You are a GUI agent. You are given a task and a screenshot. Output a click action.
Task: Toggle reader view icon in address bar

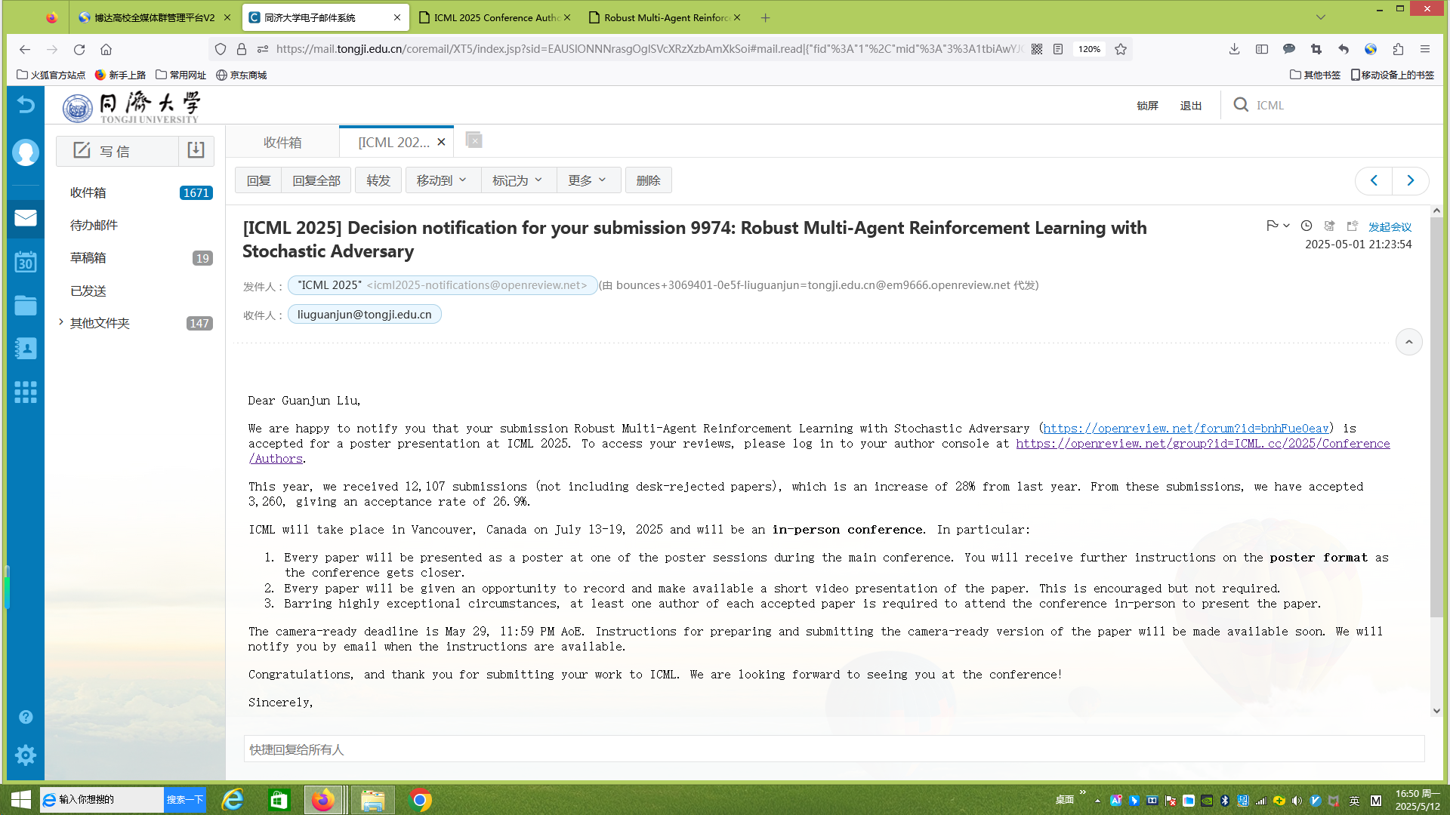coord(1058,49)
